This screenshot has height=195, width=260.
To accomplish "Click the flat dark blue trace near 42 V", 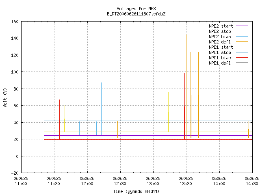I will coord(148,121).
